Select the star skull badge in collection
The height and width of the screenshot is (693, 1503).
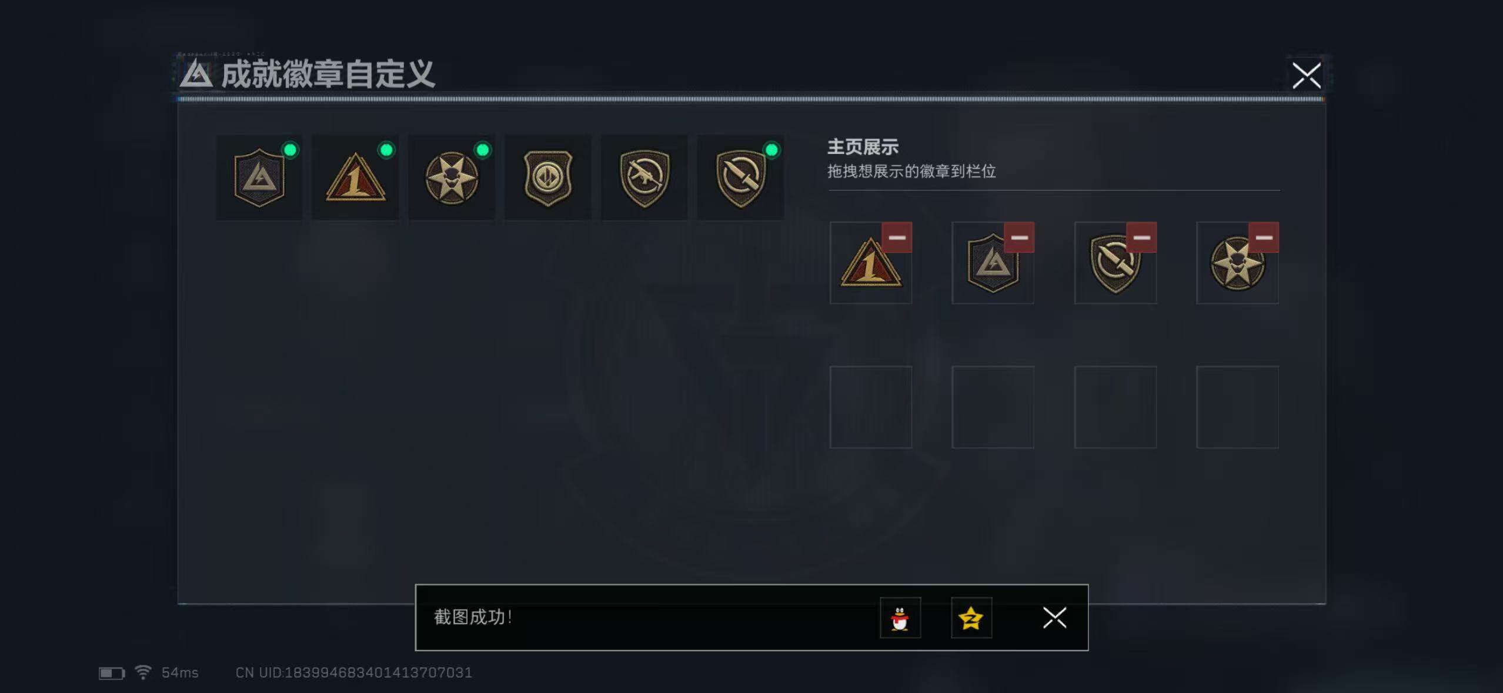452,178
